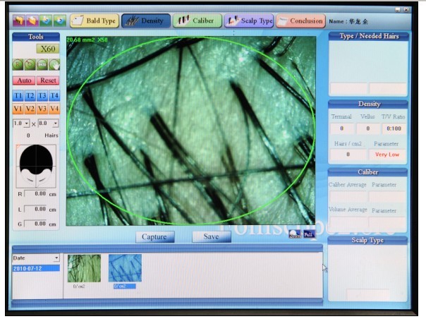Click the X60 magnification button
The image size is (426, 319).
[x=48, y=49]
